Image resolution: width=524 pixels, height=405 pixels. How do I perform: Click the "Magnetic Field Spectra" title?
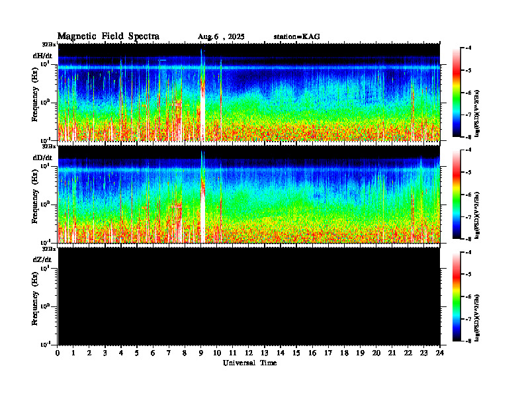[x=109, y=36]
